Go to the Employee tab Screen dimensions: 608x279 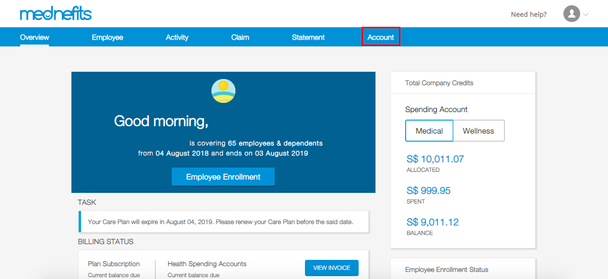pos(107,37)
